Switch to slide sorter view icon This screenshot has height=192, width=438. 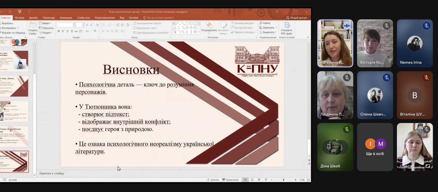[252, 180]
